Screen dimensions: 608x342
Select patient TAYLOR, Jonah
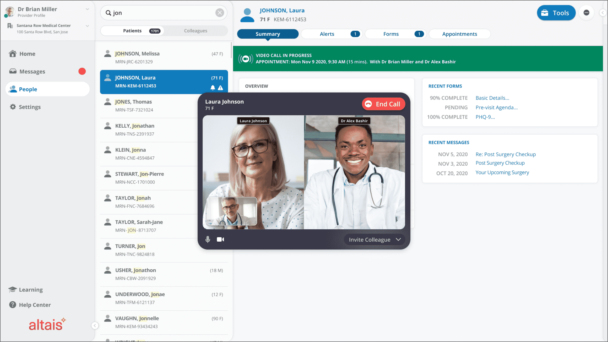click(149, 202)
